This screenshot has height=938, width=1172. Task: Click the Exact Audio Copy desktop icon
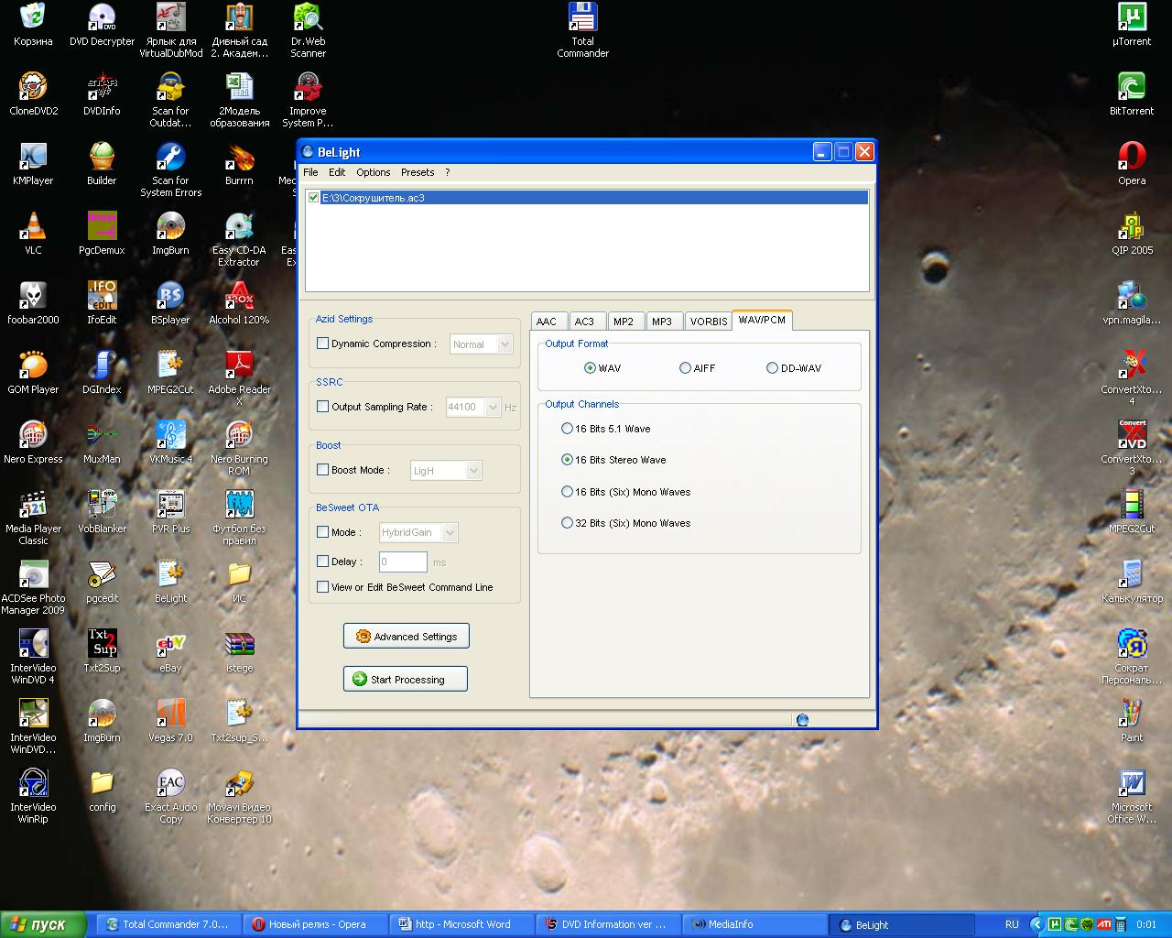pyautogui.click(x=170, y=797)
